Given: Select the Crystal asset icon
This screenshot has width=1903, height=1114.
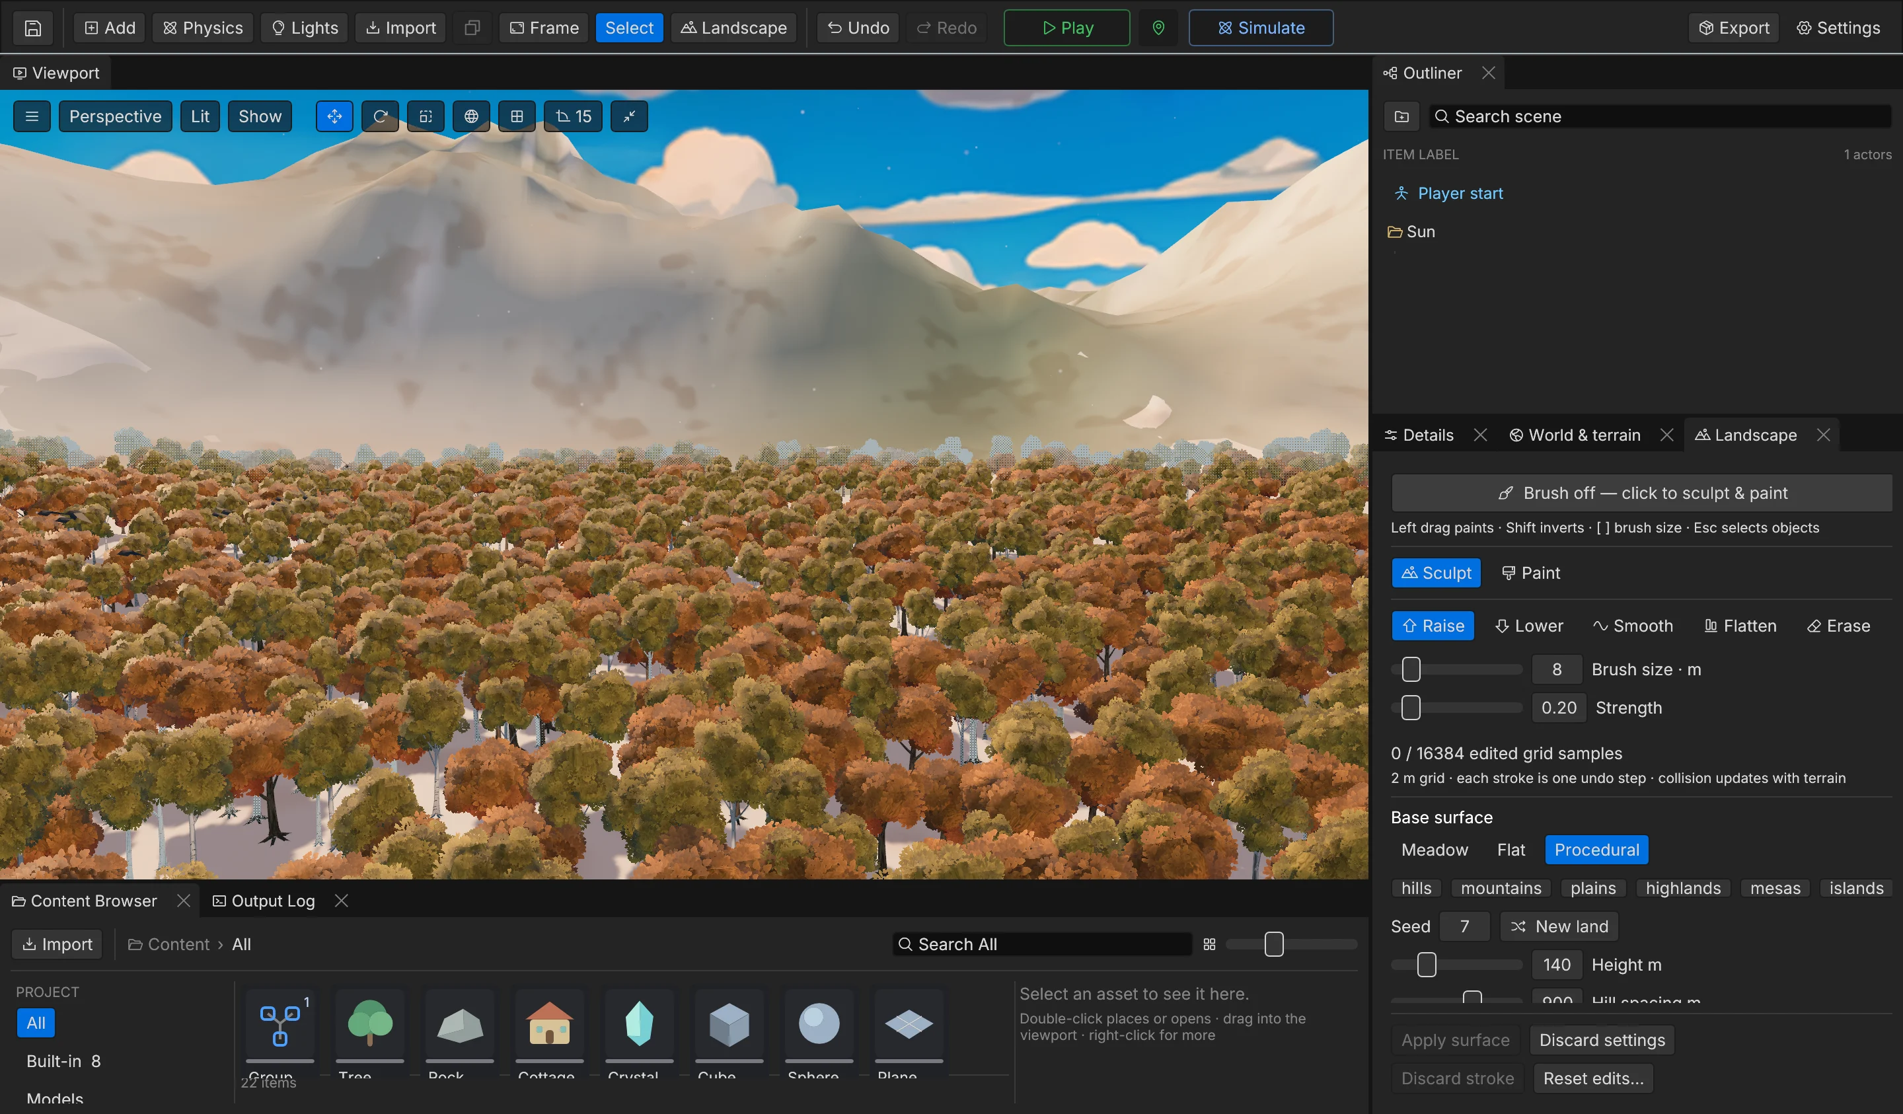Looking at the screenshot, I should point(639,1024).
